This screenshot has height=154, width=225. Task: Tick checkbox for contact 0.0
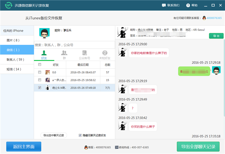pos(40,72)
